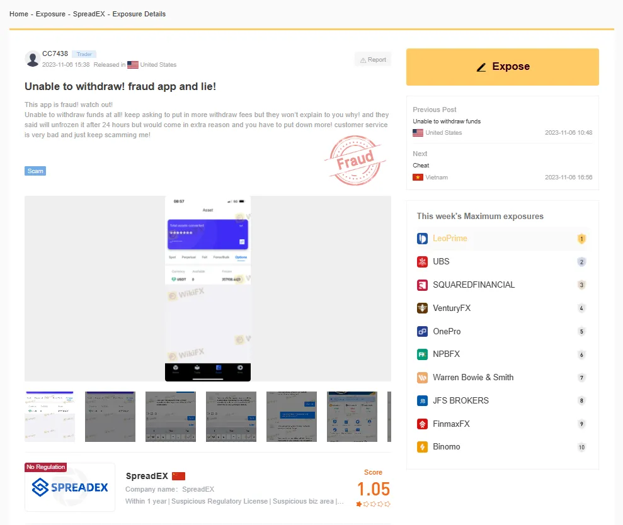The width and height of the screenshot is (623, 525).
Task: Click the Scam tag
Action: pyautogui.click(x=35, y=171)
